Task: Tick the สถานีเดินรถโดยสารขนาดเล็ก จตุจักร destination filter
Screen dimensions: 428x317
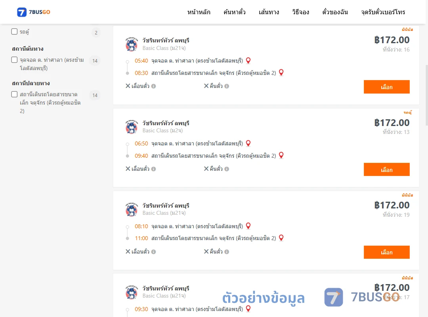Action: [15, 94]
